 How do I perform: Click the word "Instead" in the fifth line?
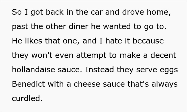point(99,70)
